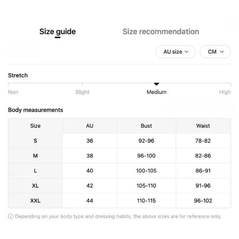Click the info icon beside the disclaimer

11,216
